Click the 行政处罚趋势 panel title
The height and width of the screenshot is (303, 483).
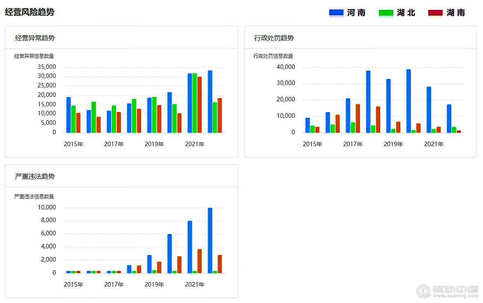(x=274, y=38)
